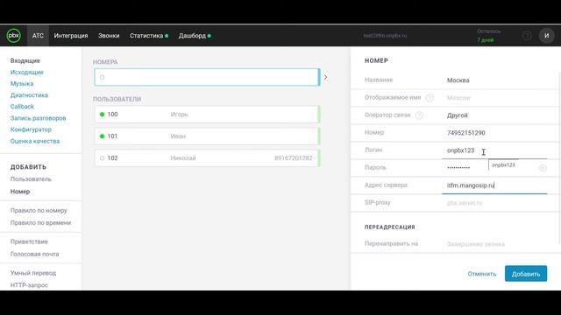Click help icon beside "Оператор связи"
This screenshot has height=315, width=561.
pyautogui.click(x=419, y=115)
